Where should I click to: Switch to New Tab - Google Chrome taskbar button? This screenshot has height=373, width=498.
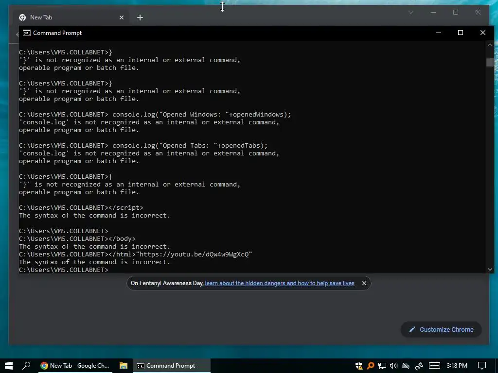tap(75, 366)
